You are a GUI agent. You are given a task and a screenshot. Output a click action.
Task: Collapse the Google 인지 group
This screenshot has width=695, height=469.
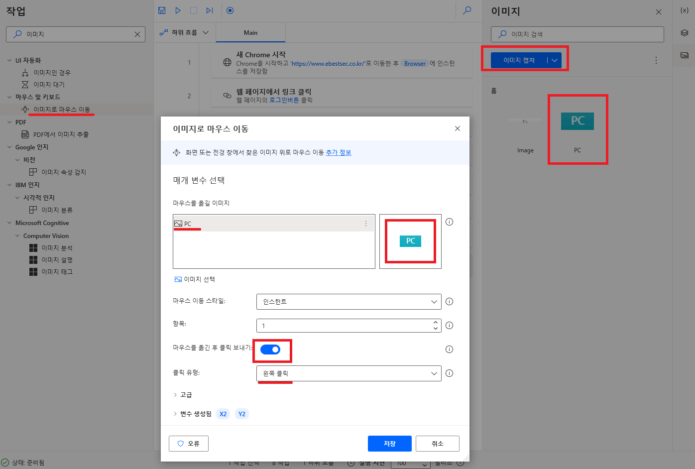click(9, 147)
